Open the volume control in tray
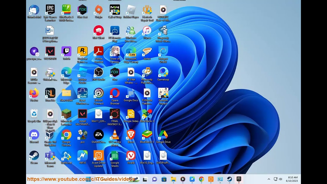The width and height of the screenshot is (327, 184). [281, 179]
